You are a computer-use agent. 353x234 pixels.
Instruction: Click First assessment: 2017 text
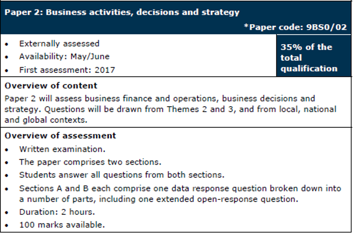67,70
